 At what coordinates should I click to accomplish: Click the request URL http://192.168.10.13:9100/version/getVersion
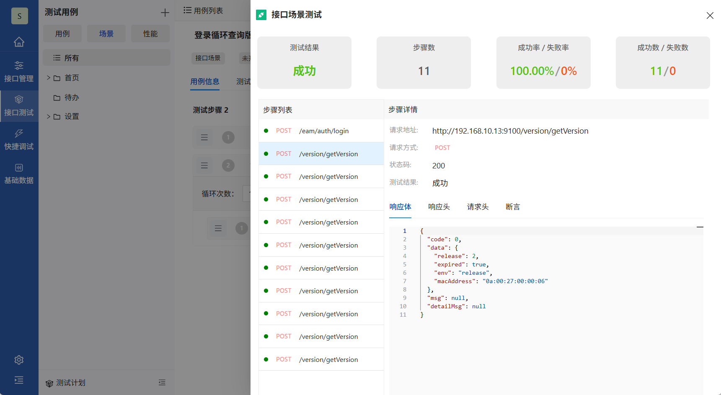click(x=510, y=131)
